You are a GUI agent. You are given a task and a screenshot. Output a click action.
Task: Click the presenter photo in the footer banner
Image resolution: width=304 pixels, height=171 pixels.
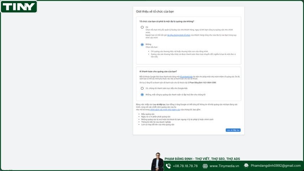(157, 162)
